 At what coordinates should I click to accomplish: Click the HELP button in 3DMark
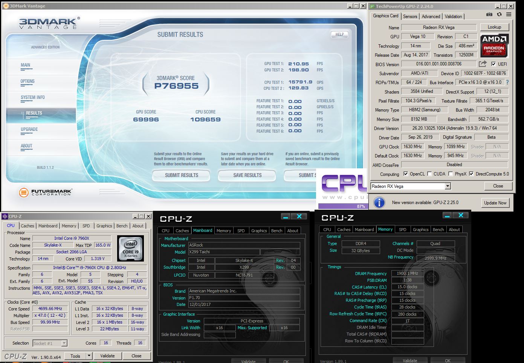click(x=339, y=34)
